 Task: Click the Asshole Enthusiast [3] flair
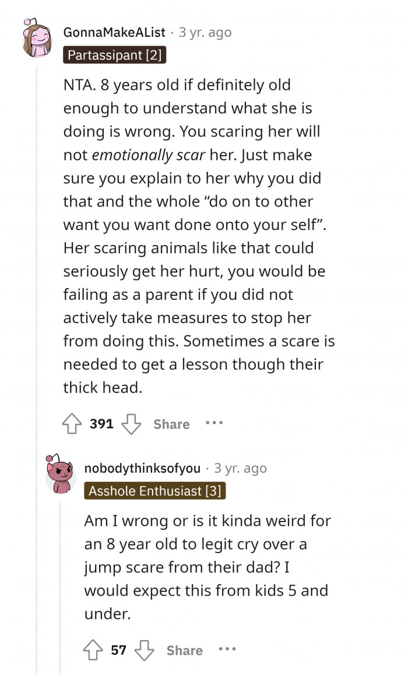[154, 491]
